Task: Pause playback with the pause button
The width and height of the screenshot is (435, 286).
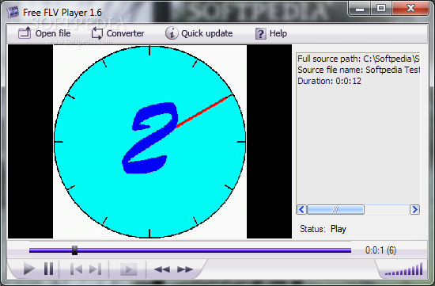Action: click(49, 269)
